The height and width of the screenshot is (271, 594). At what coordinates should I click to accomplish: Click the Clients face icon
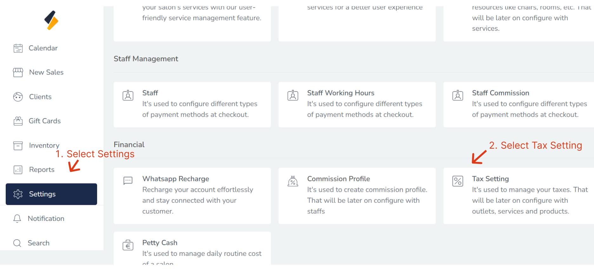[18, 97]
